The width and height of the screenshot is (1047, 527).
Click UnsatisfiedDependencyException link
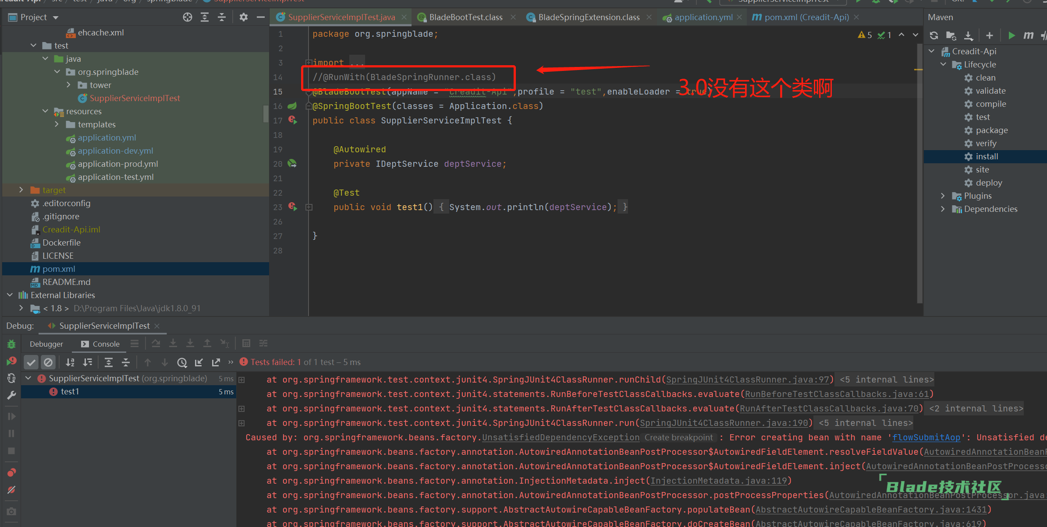(x=561, y=437)
